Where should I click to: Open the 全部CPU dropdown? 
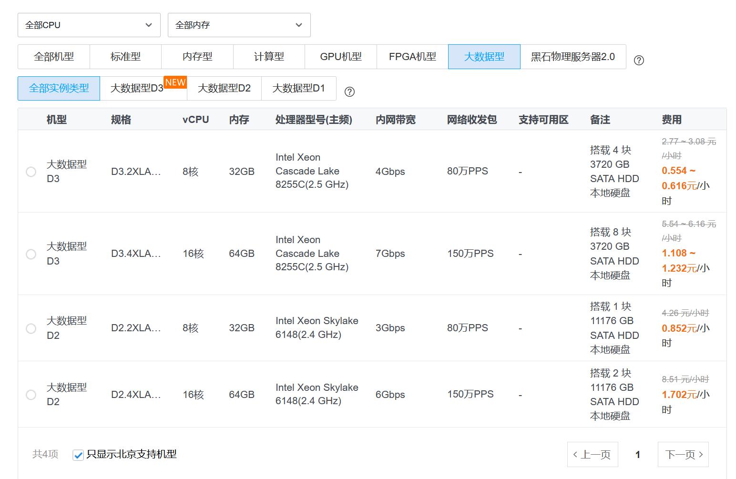[x=89, y=25]
